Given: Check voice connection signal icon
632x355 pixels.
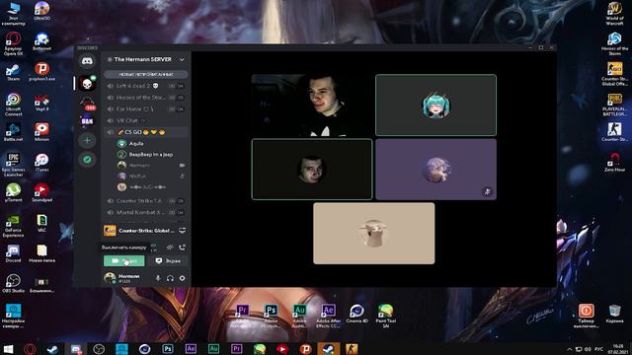Looking at the screenshot, I should tap(154, 248).
